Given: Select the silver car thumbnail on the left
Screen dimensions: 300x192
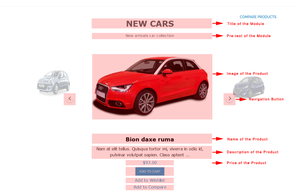Looking at the screenshot, I should [53, 82].
